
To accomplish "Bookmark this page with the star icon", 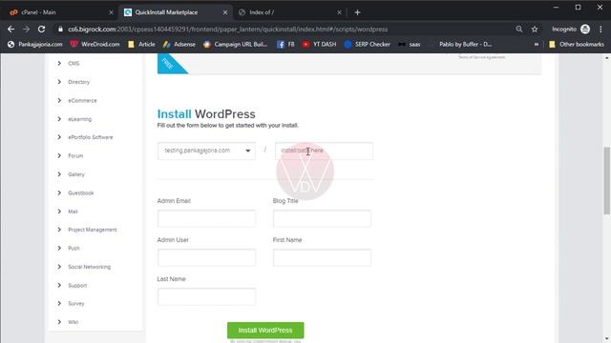I will 535,30.
